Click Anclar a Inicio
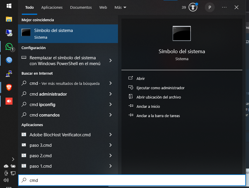This screenshot has width=249, height=188. pyautogui.click(x=148, y=106)
